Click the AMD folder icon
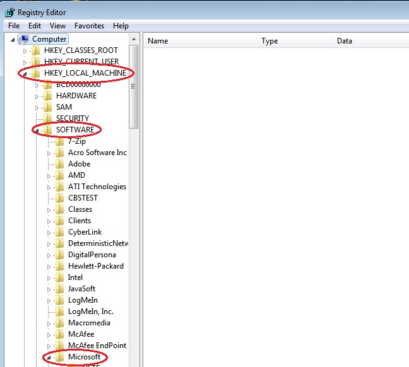The height and width of the screenshot is (367, 409). (60, 175)
